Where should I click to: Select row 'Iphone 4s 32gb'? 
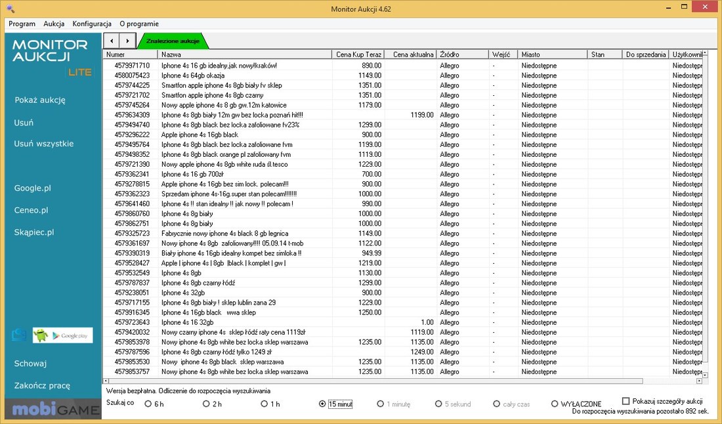pos(403,293)
